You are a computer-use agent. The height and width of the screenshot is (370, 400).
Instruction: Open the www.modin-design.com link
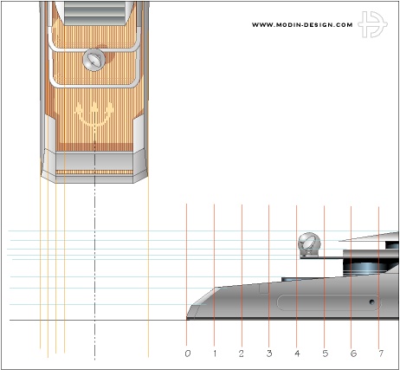coord(302,25)
